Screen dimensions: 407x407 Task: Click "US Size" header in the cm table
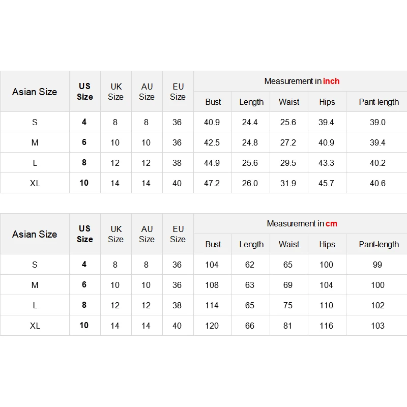tap(85, 234)
